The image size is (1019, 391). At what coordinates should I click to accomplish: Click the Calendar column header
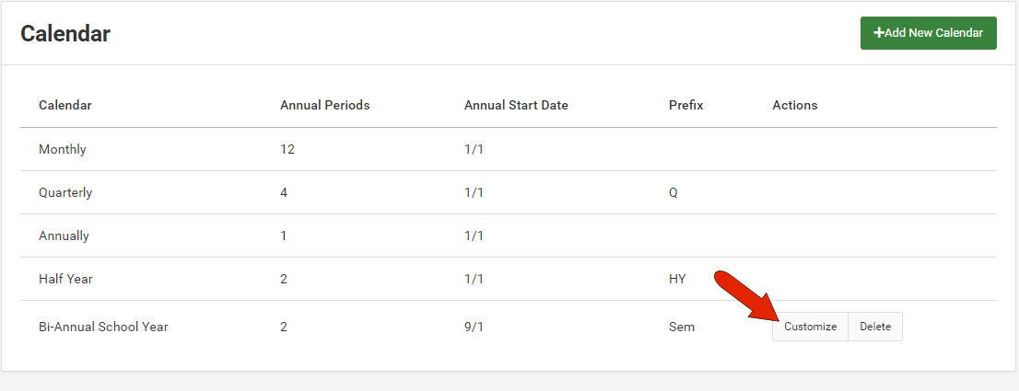click(64, 105)
